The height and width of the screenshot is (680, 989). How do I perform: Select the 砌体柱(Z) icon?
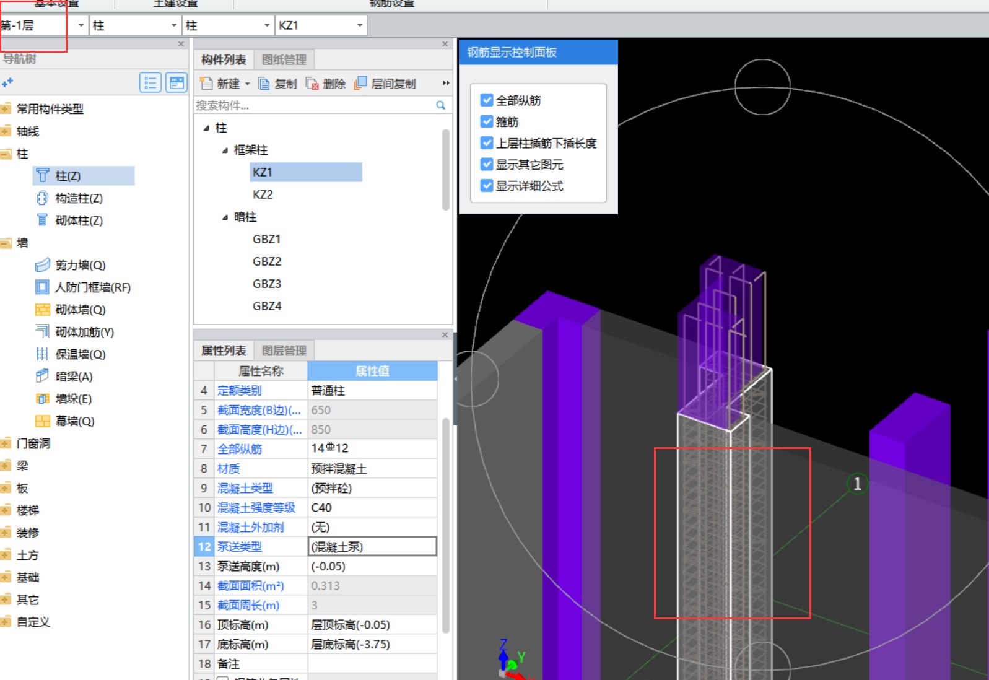[x=42, y=220]
